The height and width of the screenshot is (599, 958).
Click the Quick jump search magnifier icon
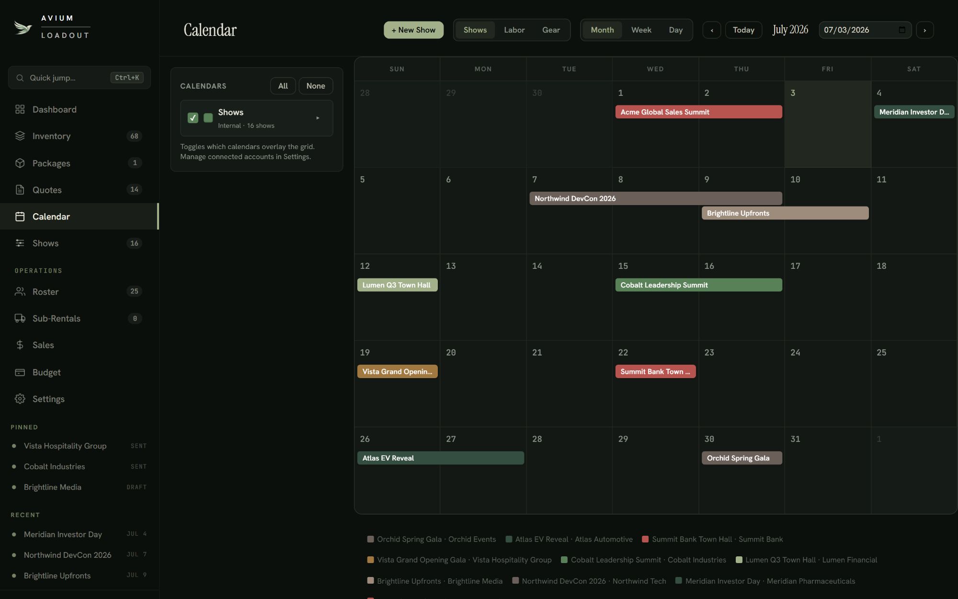coord(20,78)
